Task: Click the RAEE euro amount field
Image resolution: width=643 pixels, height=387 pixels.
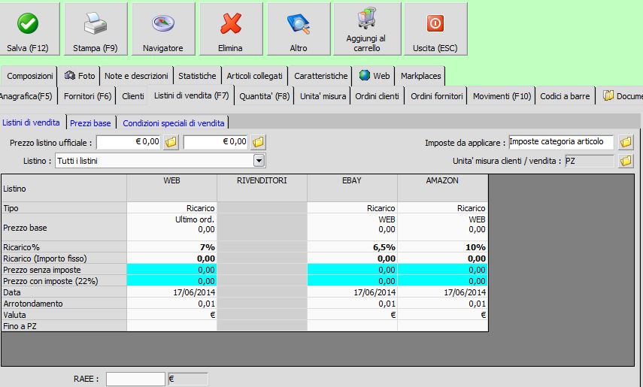Action: click(x=188, y=379)
